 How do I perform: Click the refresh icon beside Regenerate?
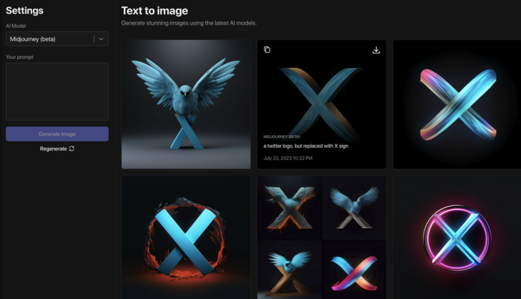pos(71,149)
